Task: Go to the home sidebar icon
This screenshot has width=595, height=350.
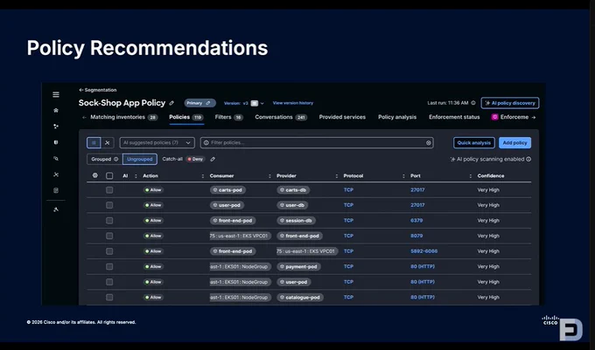Action: 56,111
